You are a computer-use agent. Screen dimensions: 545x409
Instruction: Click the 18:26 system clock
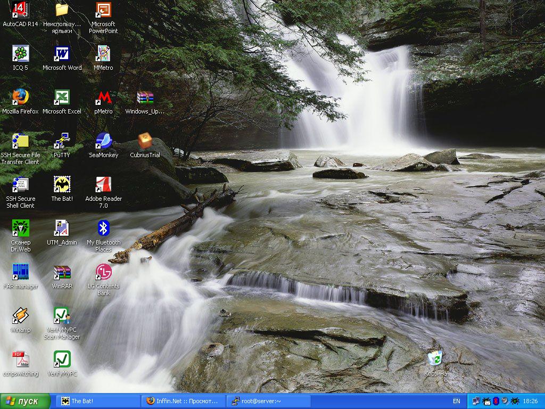click(x=530, y=402)
